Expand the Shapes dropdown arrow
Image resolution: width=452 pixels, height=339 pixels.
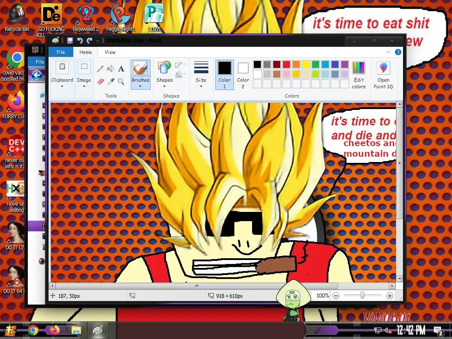164,86
